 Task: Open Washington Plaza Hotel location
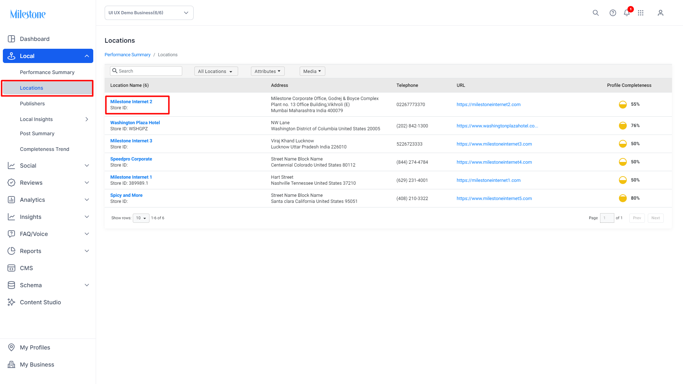click(135, 123)
